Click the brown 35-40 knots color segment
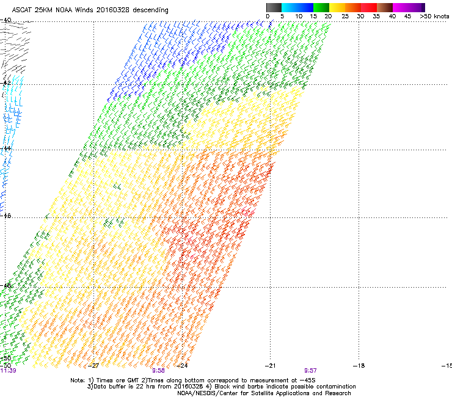The height and width of the screenshot is (397, 452). 385,7
